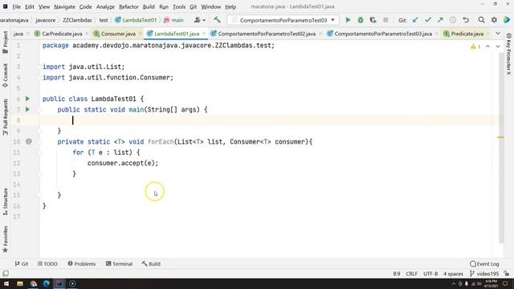Open the Event Log

click(x=484, y=264)
